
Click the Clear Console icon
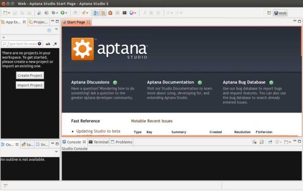[x=254, y=142]
